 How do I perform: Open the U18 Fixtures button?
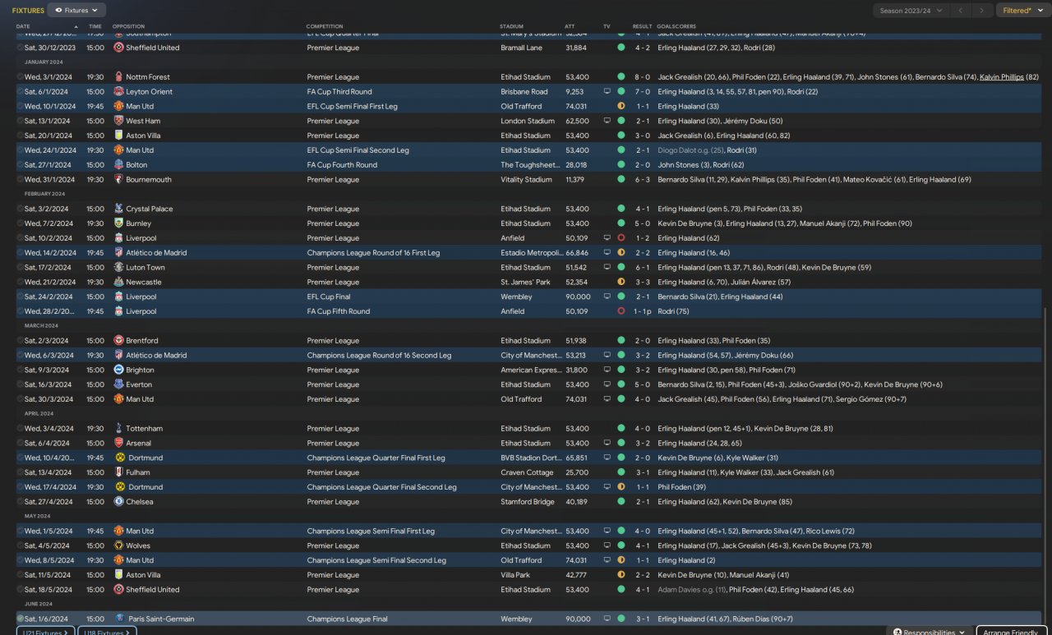(x=107, y=632)
